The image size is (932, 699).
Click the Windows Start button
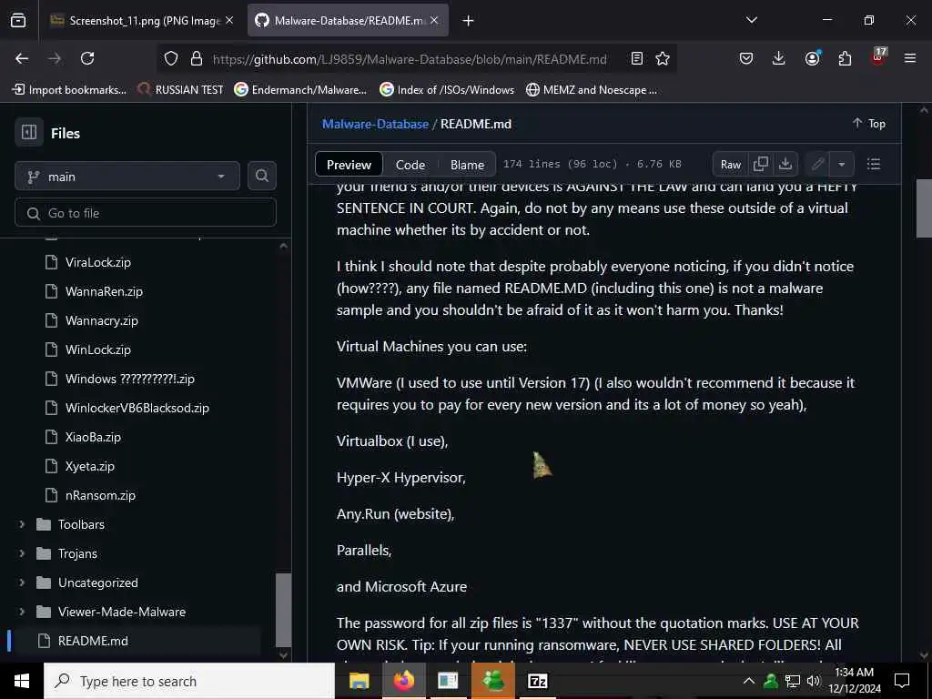[22, 681]
